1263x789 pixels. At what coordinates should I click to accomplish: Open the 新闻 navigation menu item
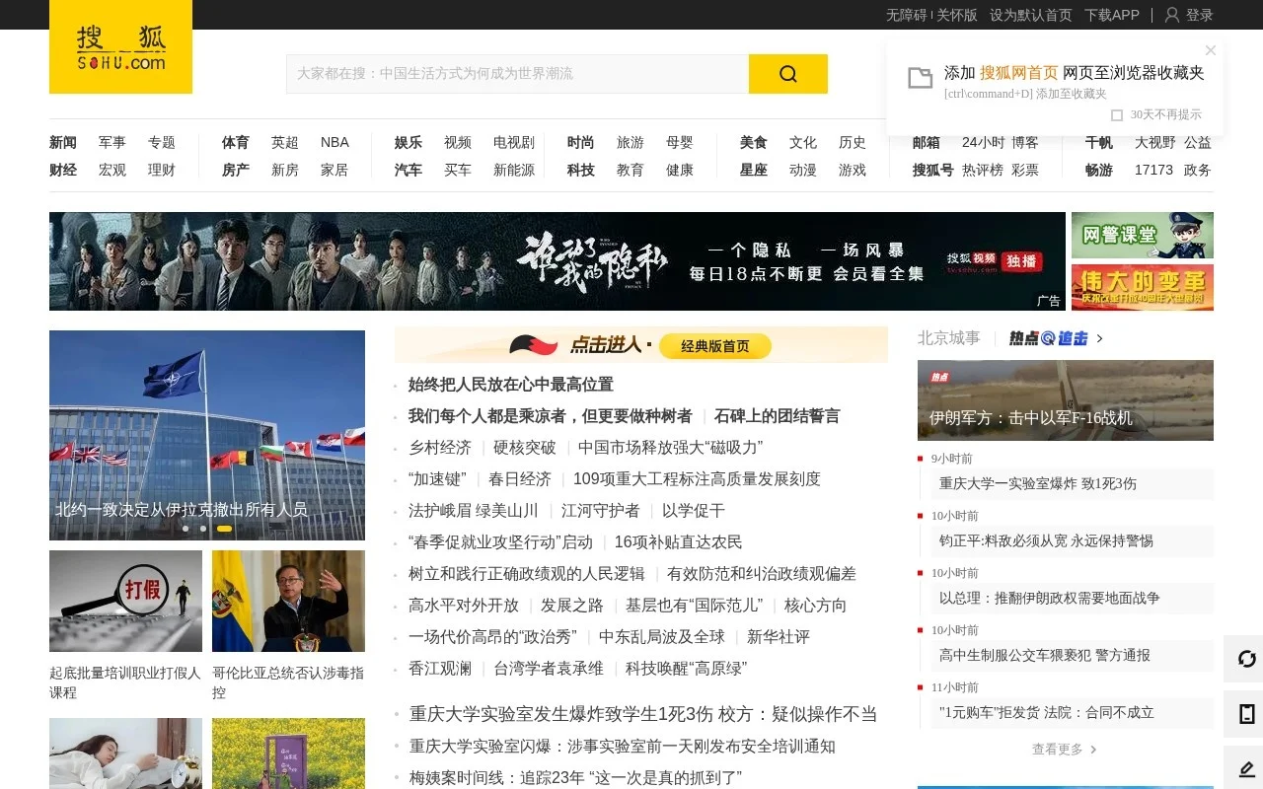click(x=62, y=142)
